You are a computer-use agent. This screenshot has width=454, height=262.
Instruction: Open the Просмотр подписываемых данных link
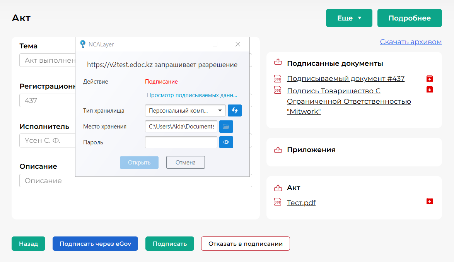point(192,95)
